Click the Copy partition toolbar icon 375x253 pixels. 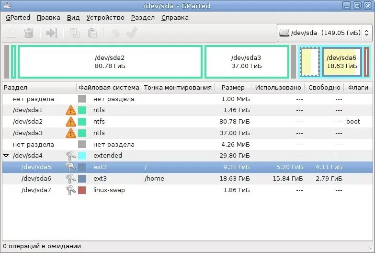coord(75,33)
